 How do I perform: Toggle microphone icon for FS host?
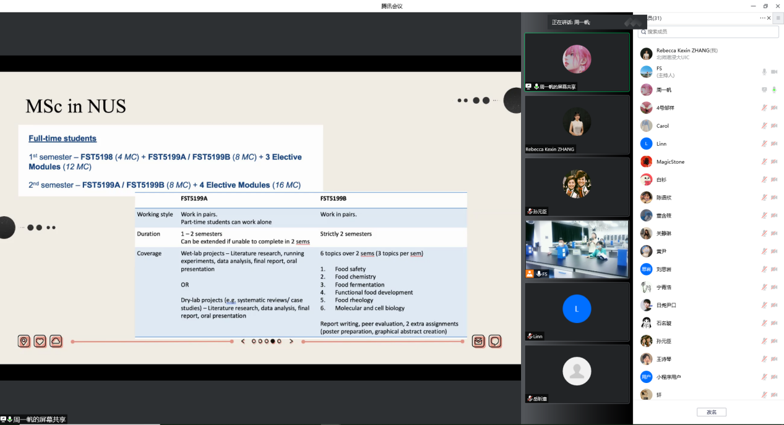tap(764, 72)
